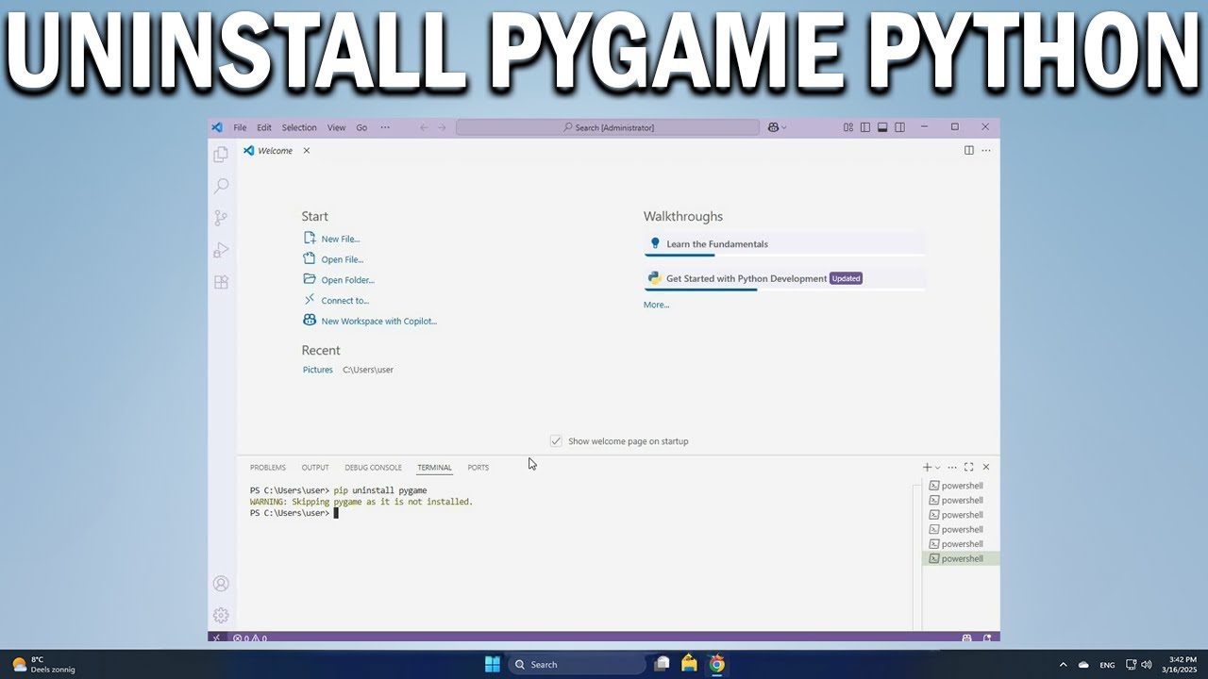Click the Copilot icon in the title bar

773,127
